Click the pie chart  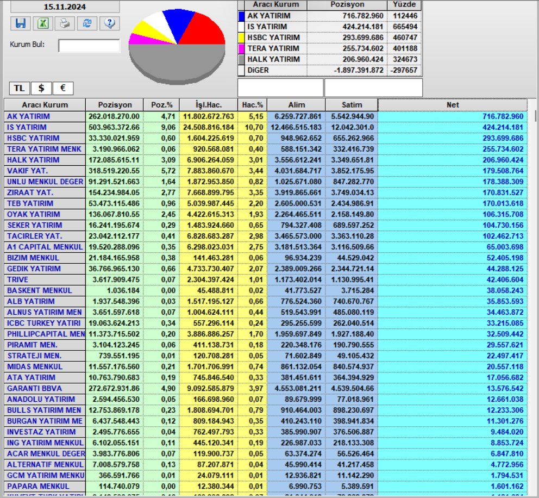[177, 46]
